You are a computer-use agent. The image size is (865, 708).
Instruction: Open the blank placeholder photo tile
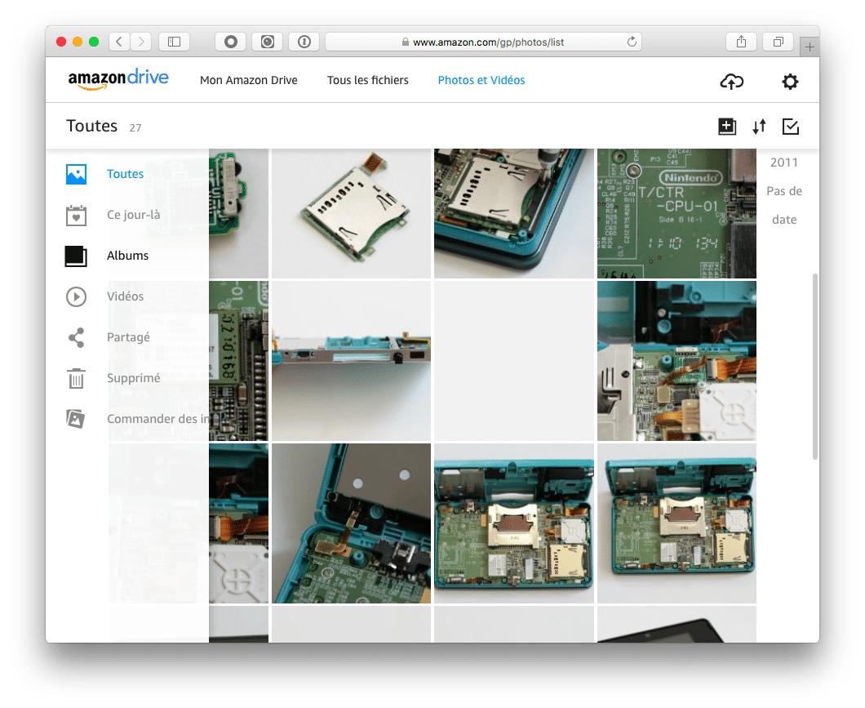[x=514, y=361]
